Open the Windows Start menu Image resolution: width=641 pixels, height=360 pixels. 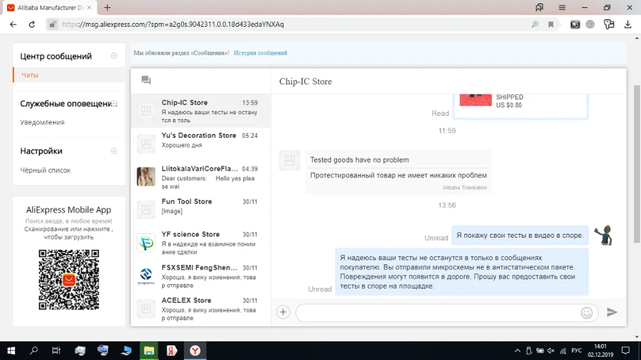11,350
